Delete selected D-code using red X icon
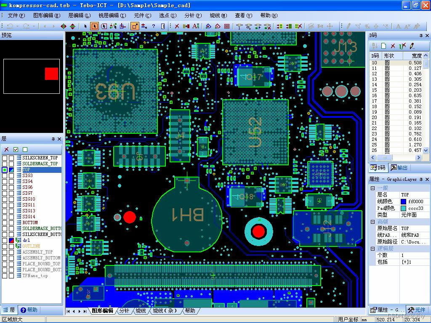Viewport: 431px width, 323px height. click(393, 46)
